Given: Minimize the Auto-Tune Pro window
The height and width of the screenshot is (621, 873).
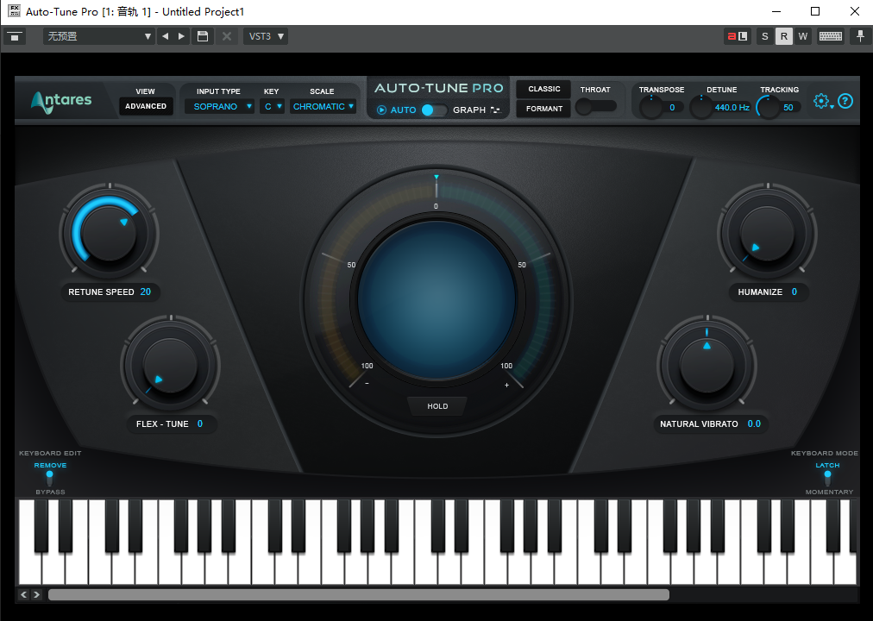Looking at the screenshot, I should [x=776, y=12].
